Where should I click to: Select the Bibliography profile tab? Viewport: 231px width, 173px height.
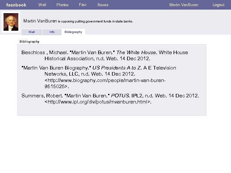(73, 32)
